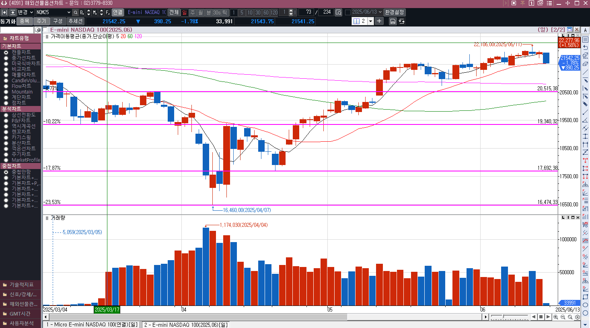Maximize the E-mini NASDAQ chart pane
590x328 pixels.
pyautogui.click(x=569, y=30)
